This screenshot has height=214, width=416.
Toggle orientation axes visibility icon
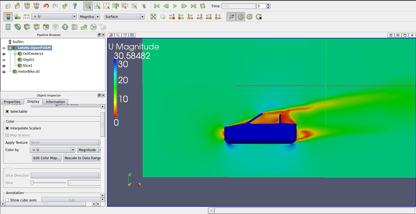pos(231,17)
